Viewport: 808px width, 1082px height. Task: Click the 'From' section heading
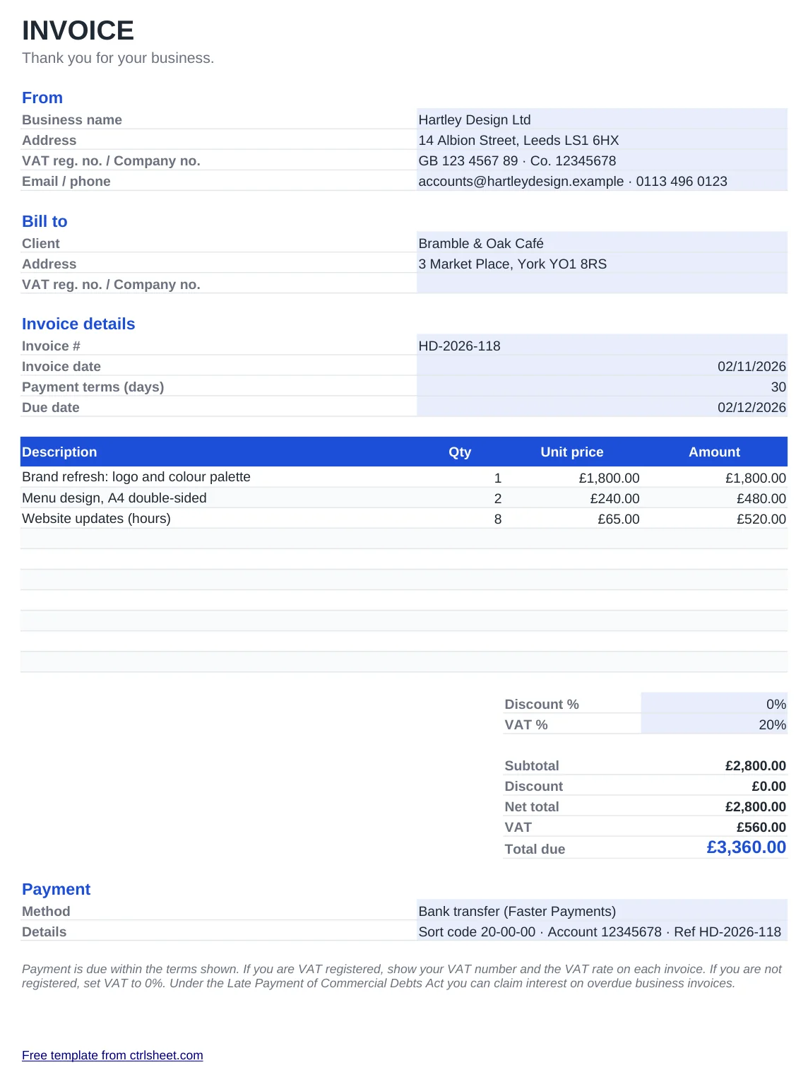[x=42, y=98]
